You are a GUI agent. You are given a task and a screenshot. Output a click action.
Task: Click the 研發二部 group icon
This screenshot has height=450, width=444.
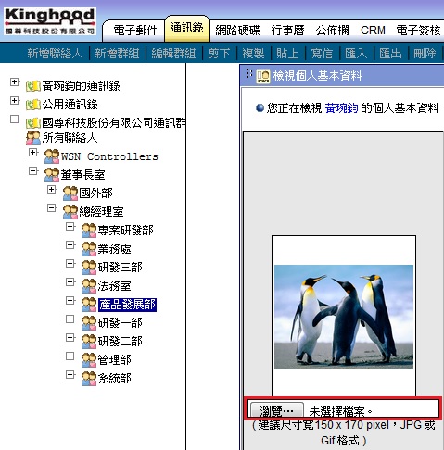click(89, 342)
